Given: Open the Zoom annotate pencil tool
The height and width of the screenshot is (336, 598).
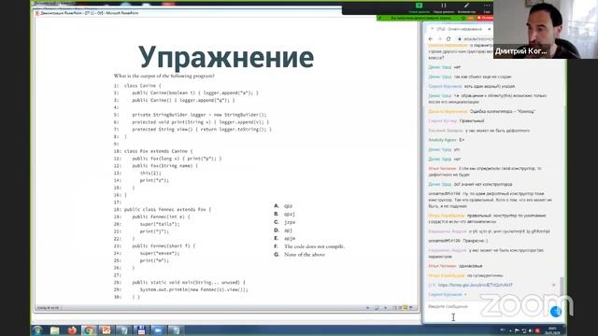Looking at the screenshot, I should 466,7.
